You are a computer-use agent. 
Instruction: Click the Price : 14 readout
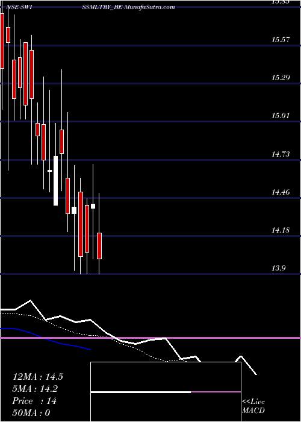coord(34,401)
